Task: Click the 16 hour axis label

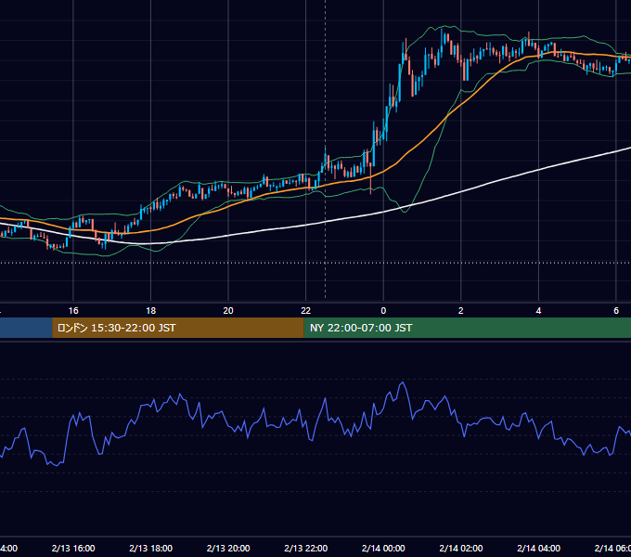Action: point(73,311)
